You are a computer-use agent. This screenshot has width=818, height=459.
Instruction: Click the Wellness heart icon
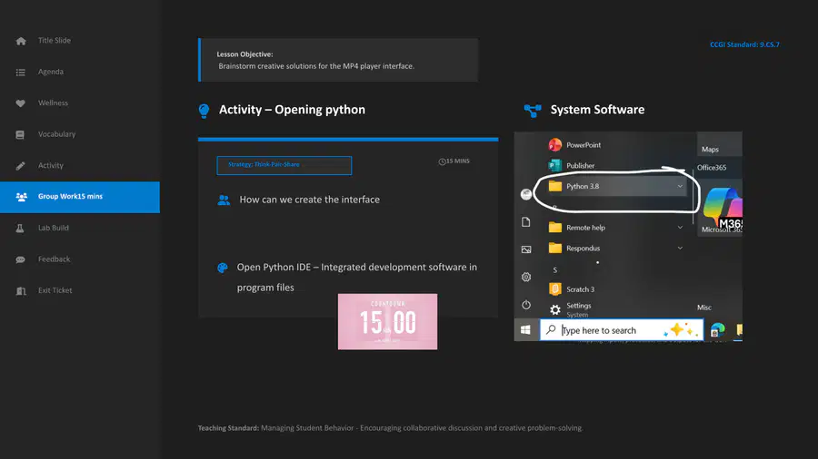(x=20, y=103)
